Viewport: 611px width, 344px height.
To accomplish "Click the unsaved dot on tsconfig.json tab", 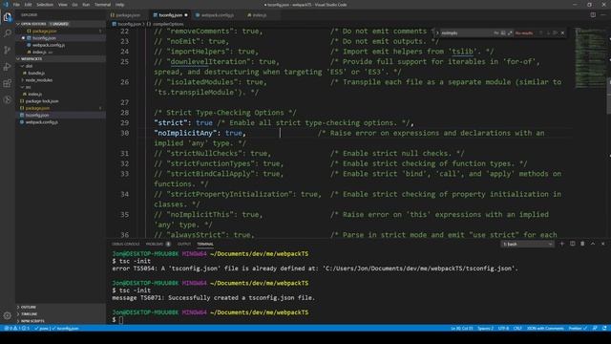I will click(x=186, y=15).
